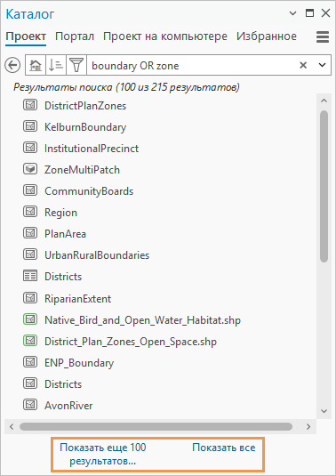
Task: Open the sort options icon
Action: pyautogui.click(x=56, y=65)
